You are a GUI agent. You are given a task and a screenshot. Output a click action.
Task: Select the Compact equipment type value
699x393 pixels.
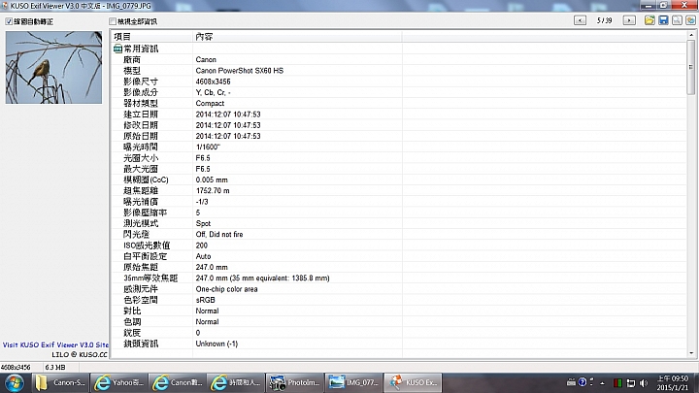click(x=210, y=104)
